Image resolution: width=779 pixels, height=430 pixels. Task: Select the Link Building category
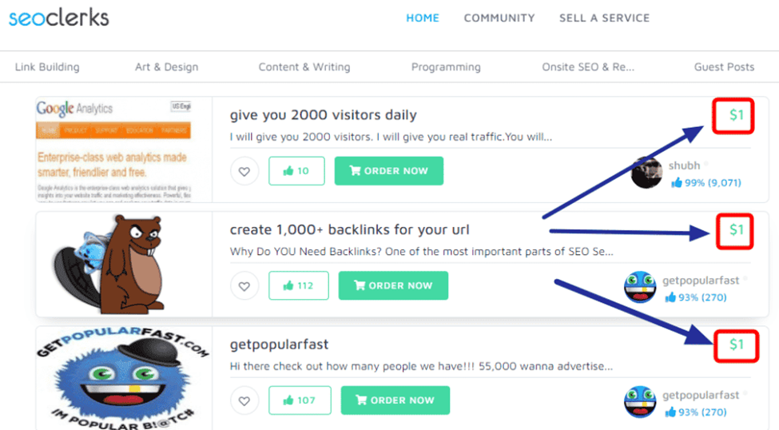(x=47, y=67)
